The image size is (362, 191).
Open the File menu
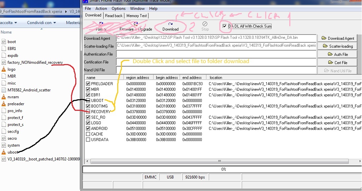[x=88, y=9]
